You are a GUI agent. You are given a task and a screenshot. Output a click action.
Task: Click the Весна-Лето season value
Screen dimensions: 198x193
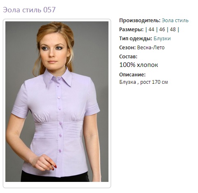[x=151, y=48]
